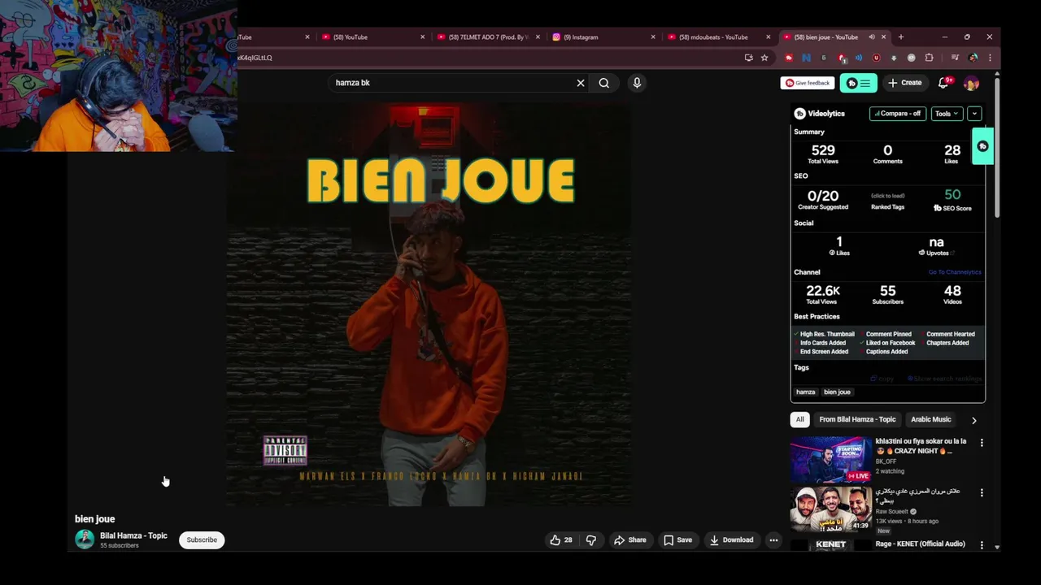The image size is (1041, 585).
Task: Click the install app icon in address bar
Action: (748, 58)
